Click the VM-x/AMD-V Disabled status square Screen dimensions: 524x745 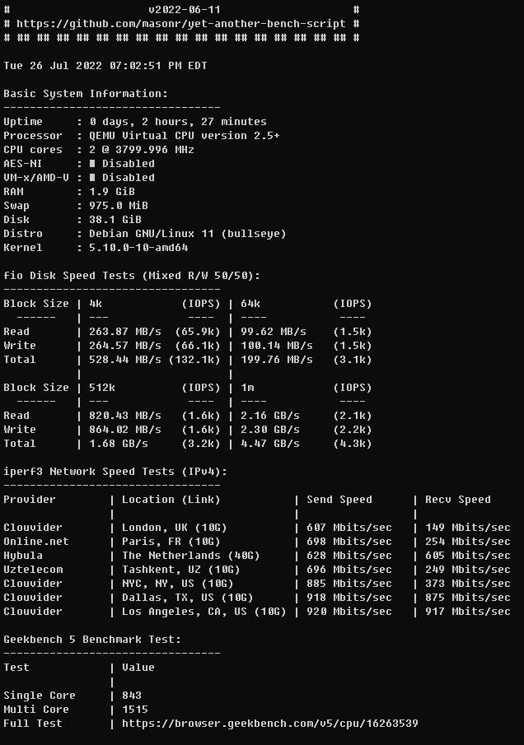click(92, 178)
